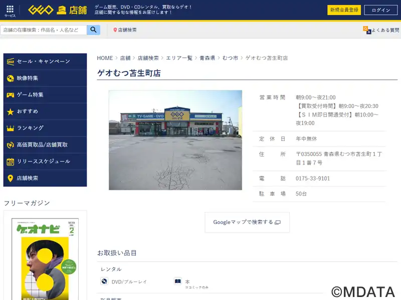Image resolution: width=401 pixels, height=300 pixels.
Task: Click the book icon next to 本
Action: point(178,281)
